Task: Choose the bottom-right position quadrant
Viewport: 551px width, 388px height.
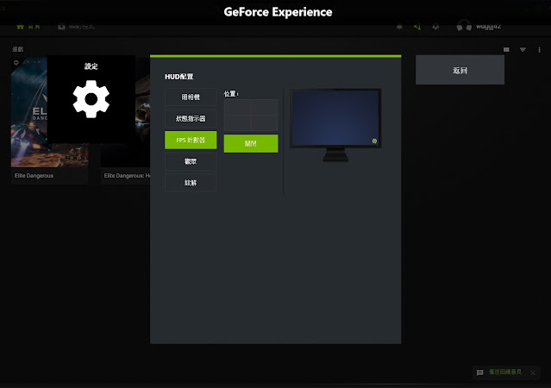Action: 264,123
